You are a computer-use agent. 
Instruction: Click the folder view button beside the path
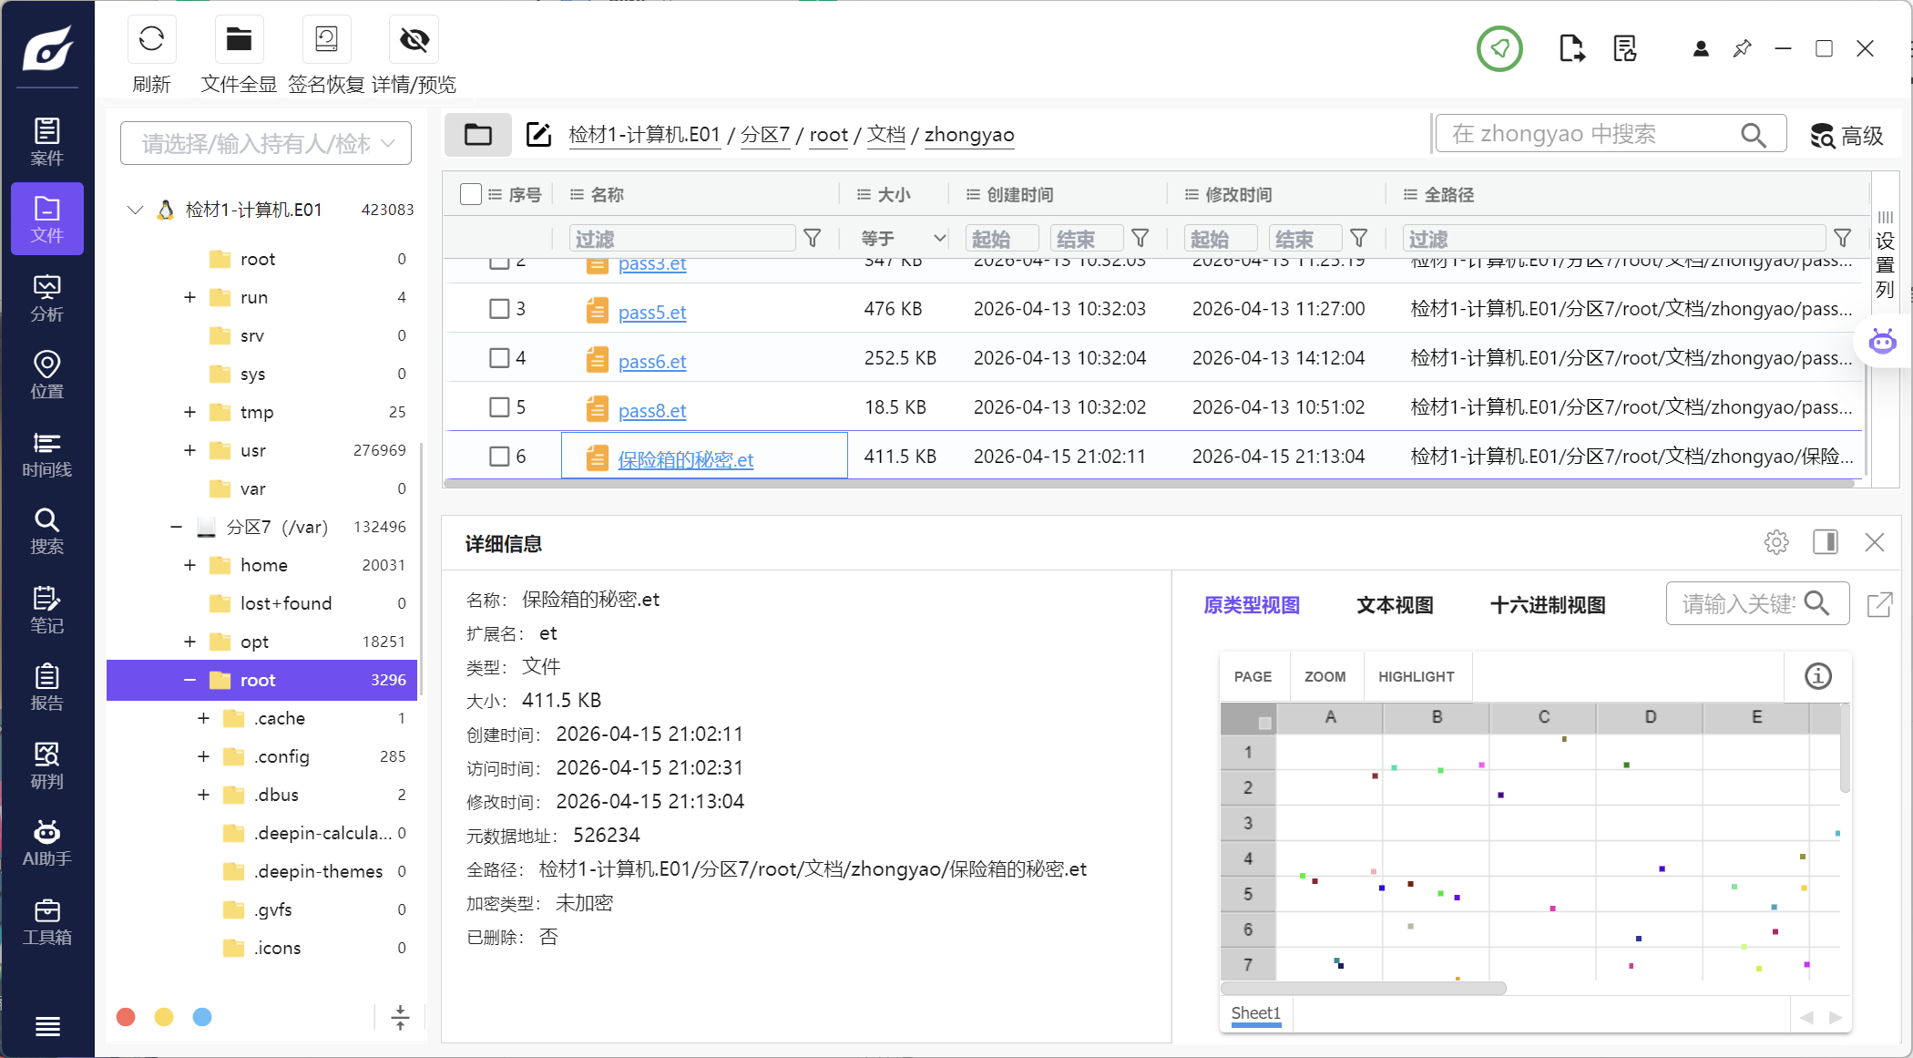pos(478,135)
